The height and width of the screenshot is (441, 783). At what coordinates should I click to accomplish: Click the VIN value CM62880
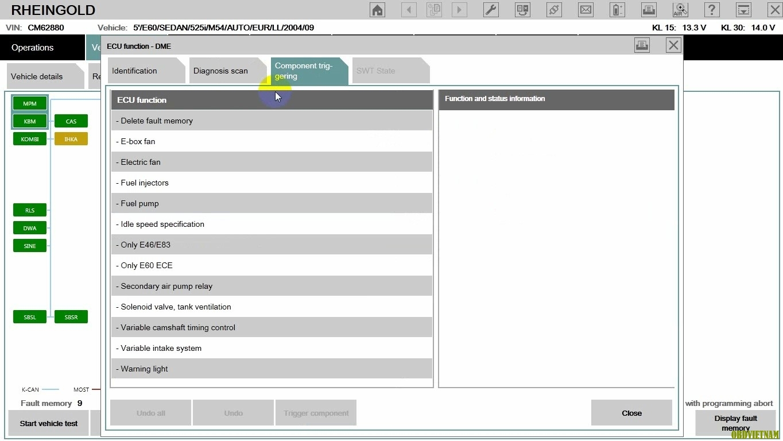(46, 28)
